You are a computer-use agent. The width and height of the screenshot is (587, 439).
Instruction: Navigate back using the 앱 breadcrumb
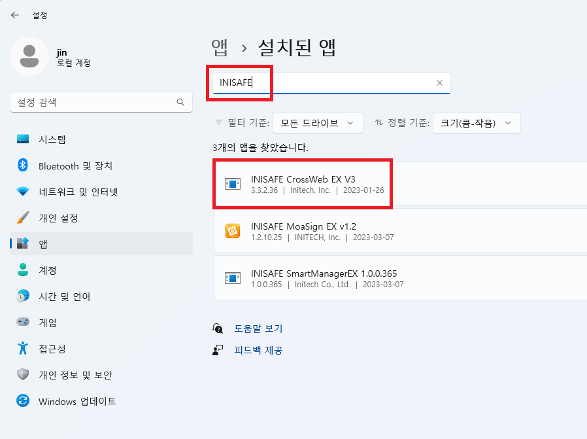(219, 47)
